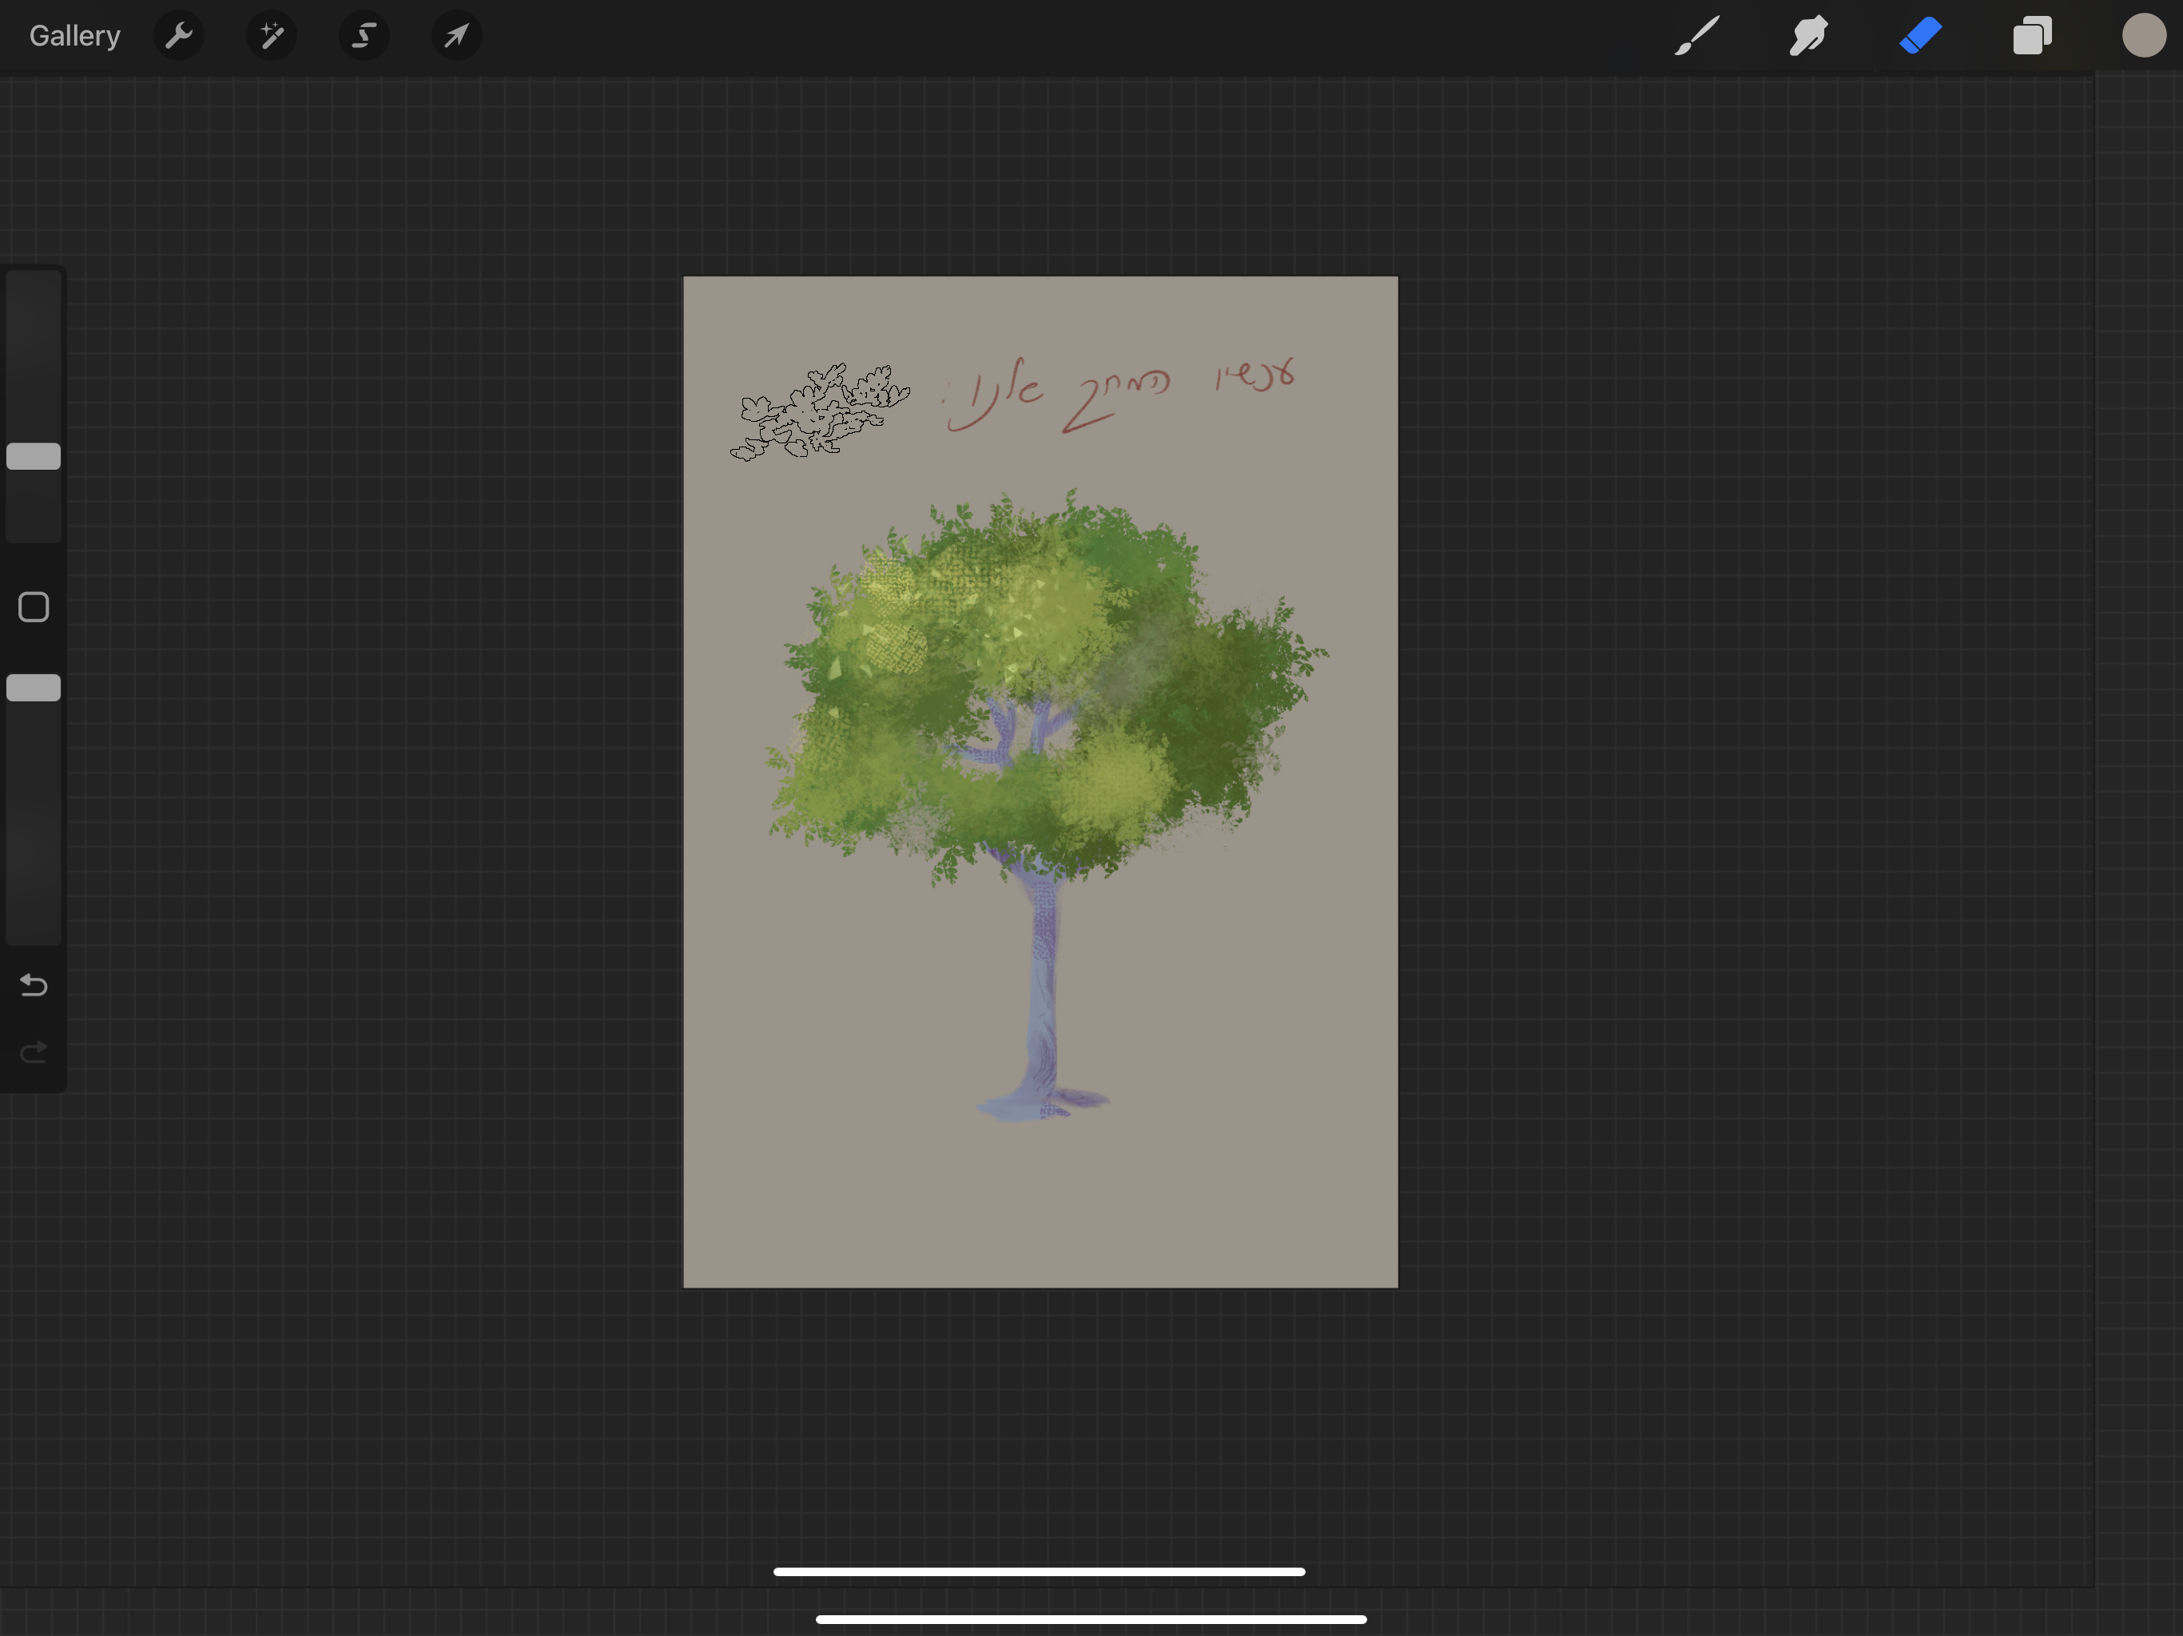Redo the last undone action
This screenshot has height=1636, width=2183.
point(34,1052)
